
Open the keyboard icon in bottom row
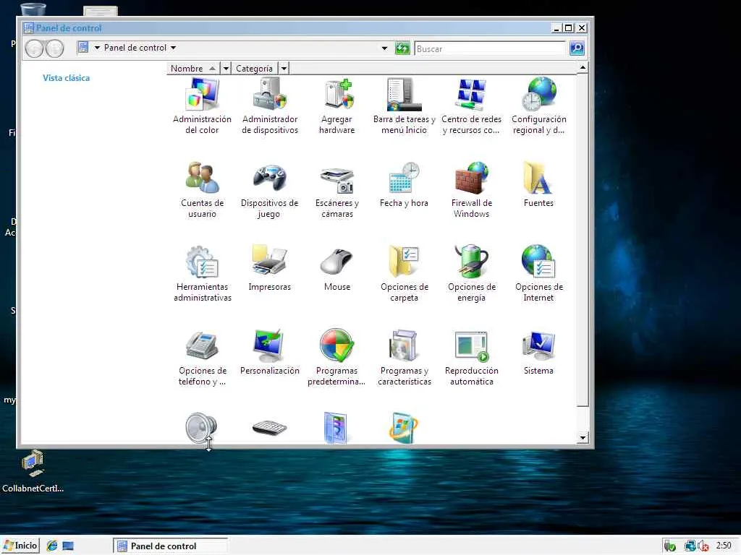[x=269, y=428]
